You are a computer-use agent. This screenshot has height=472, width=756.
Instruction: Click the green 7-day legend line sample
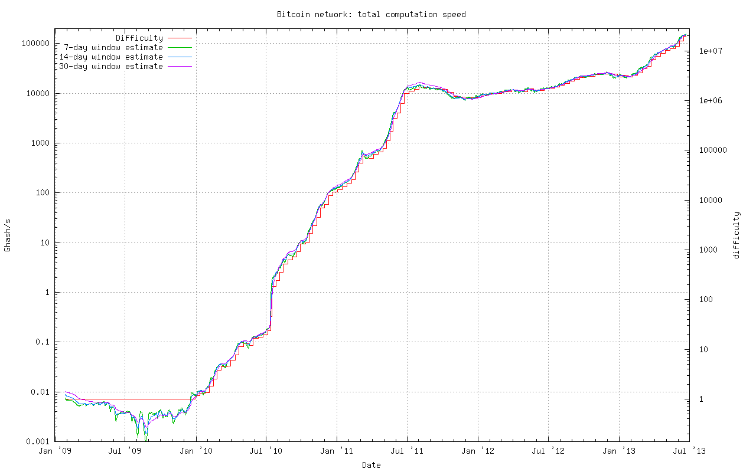click(x=180, y=48)
